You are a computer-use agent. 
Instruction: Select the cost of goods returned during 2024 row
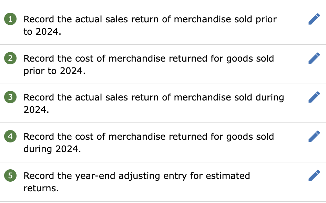point(149,142)
